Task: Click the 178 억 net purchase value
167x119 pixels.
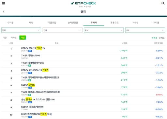Action: click(x=124, y=87)
